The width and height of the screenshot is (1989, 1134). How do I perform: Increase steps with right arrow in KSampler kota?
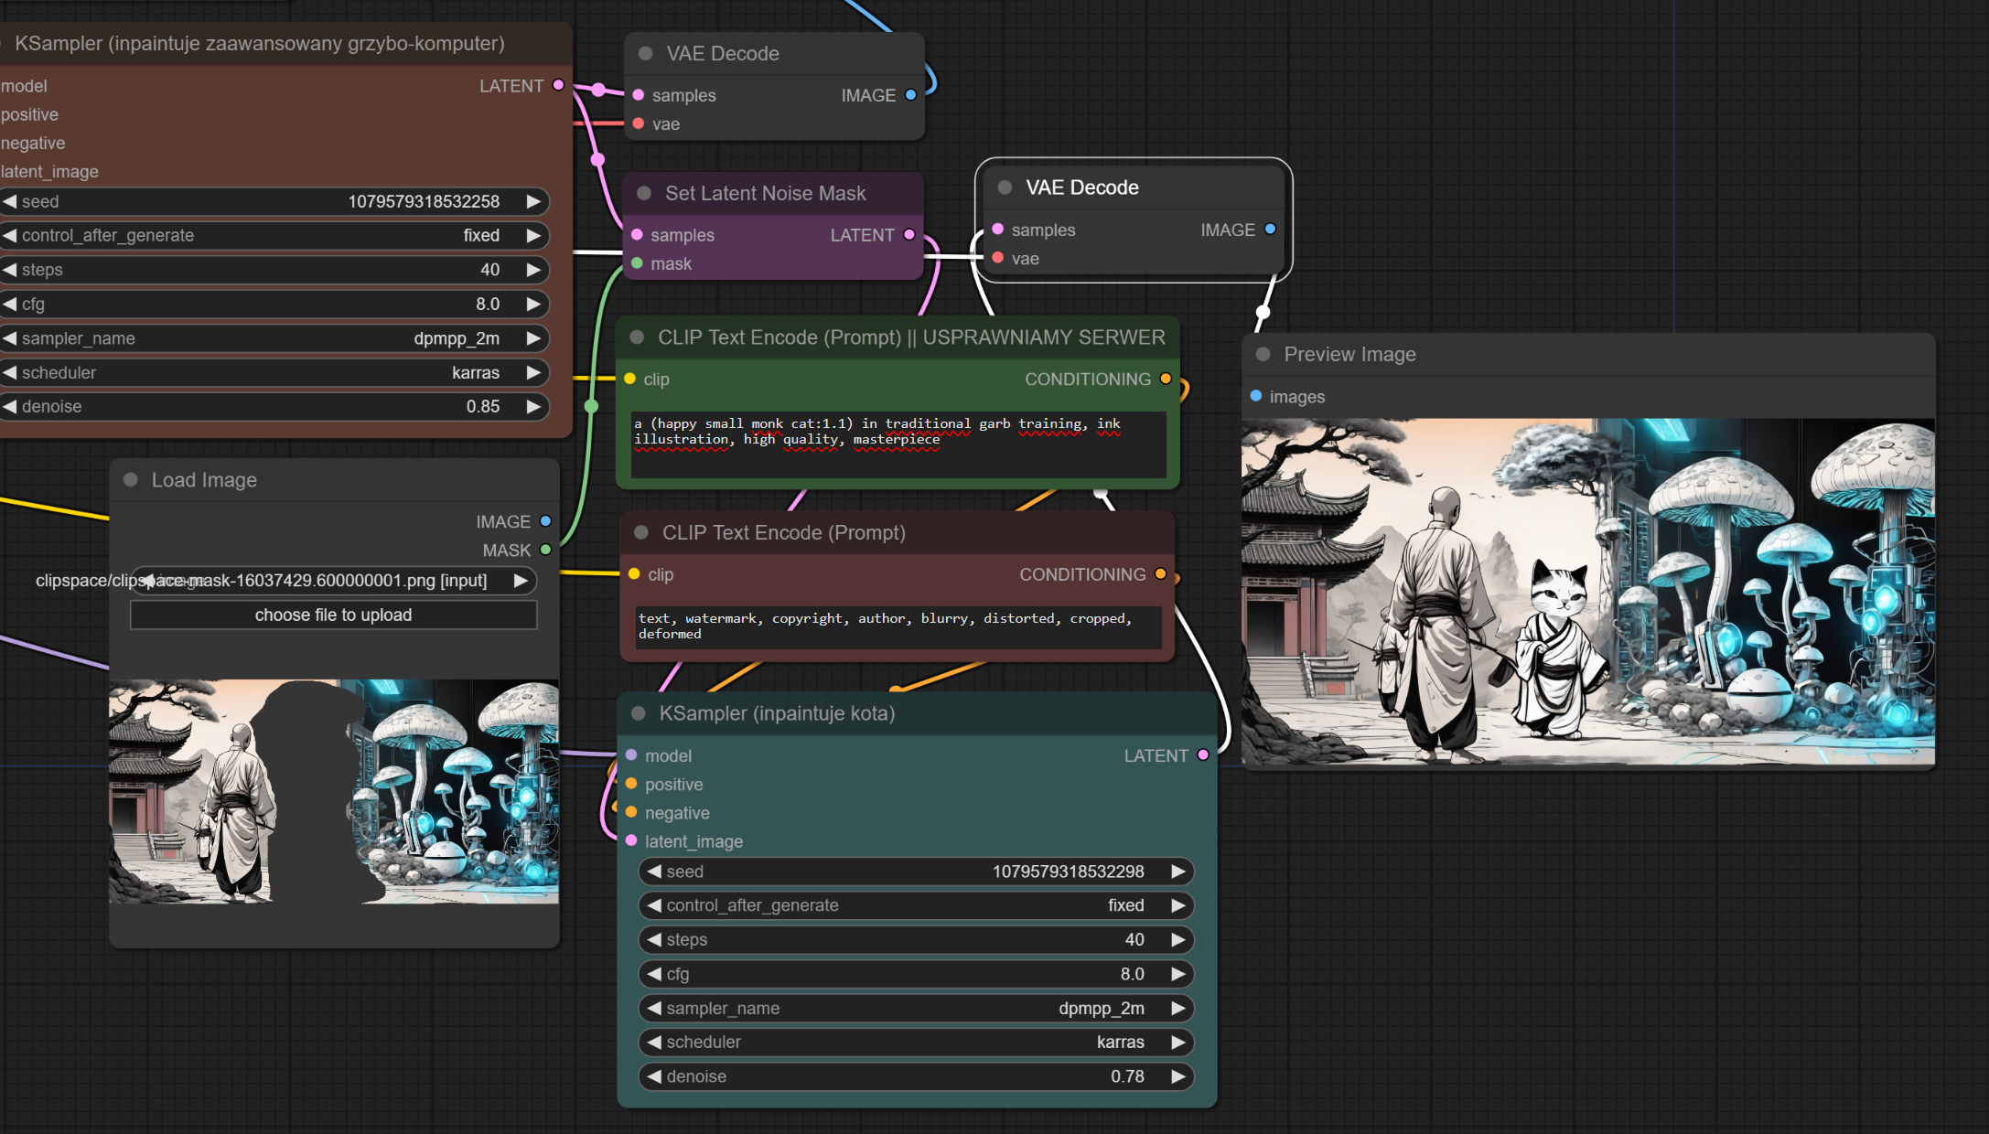click(x=1178, y=939)
